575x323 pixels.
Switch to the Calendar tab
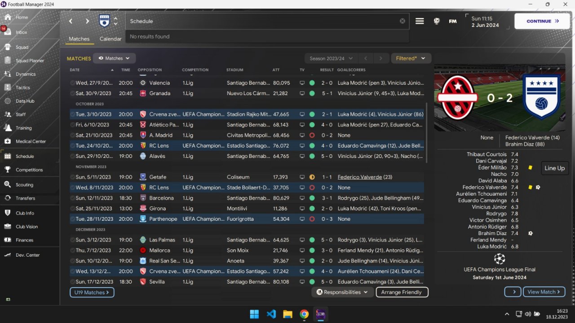coord(111,39)
